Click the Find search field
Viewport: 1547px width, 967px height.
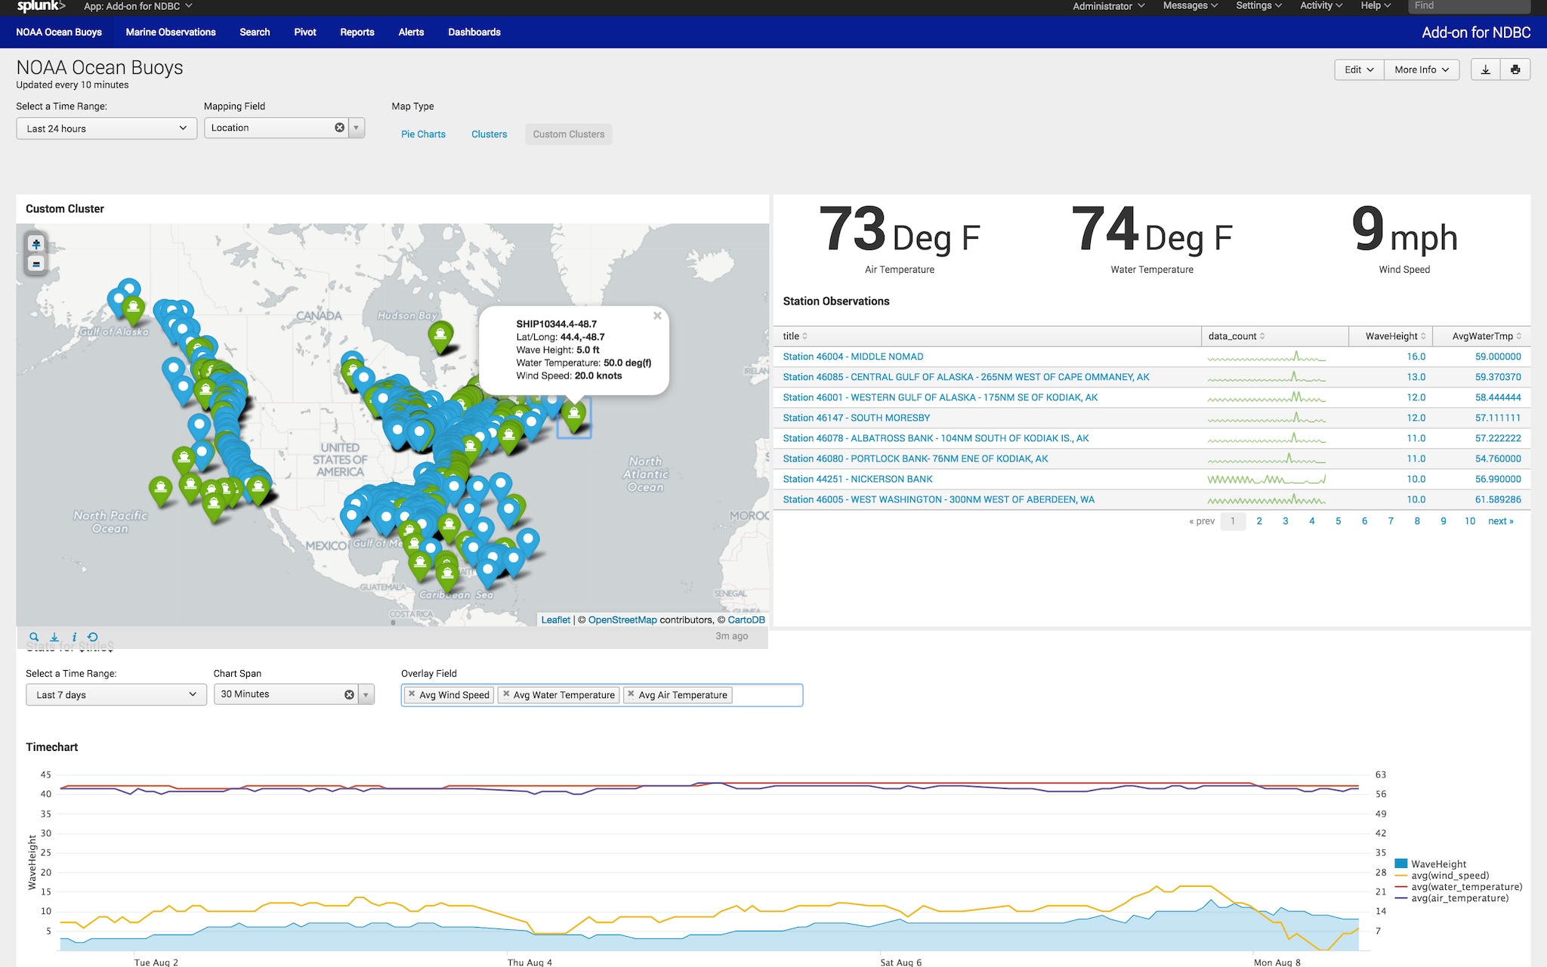1469,6
